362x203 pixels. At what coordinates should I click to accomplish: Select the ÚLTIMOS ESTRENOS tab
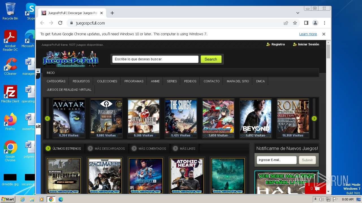pos(64,148)
